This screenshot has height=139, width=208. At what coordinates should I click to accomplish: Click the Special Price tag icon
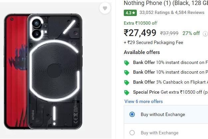pos(126,92)
